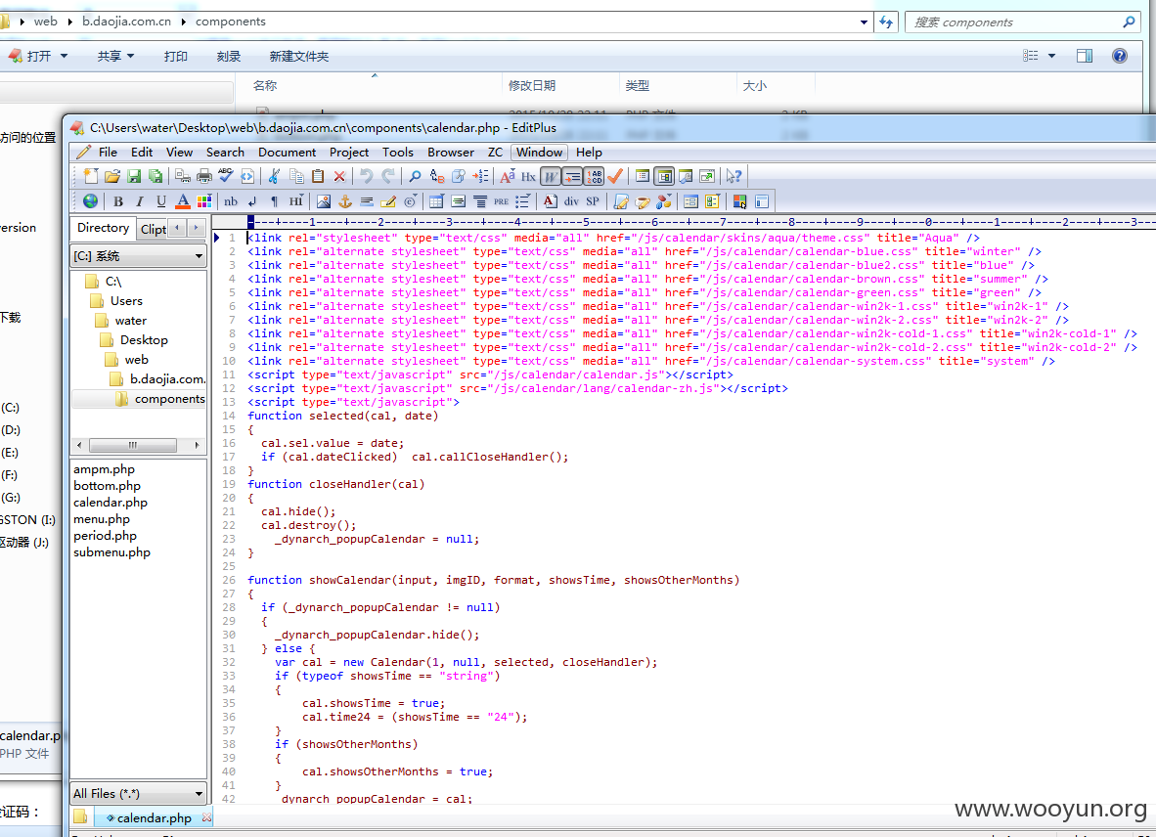Click the orange check mark icon

coord(615,176)
